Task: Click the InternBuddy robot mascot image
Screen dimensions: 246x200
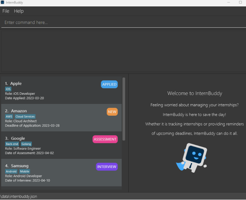Action: click(191, 158)
